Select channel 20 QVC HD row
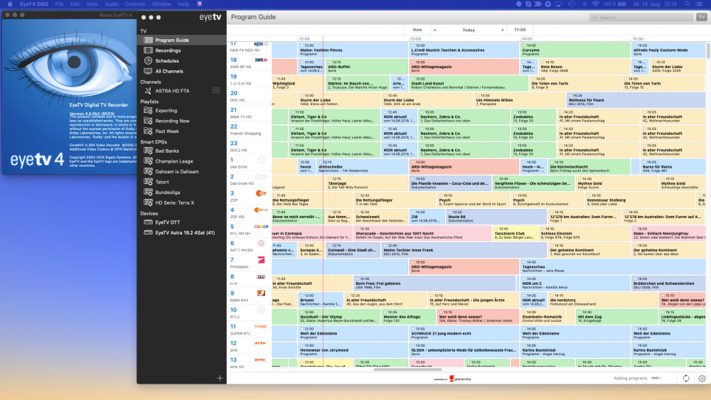 [x=250, y=96]
